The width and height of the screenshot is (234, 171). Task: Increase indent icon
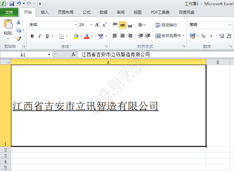(x=148, y=36)
